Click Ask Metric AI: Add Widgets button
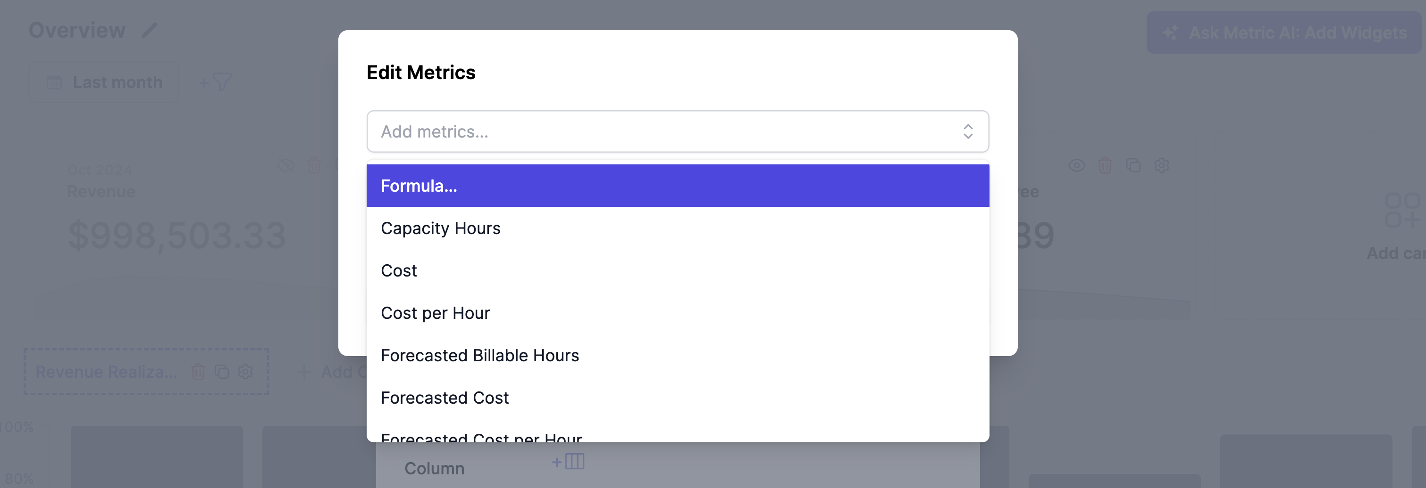The width and height of the screenshot is (1426, 488). pyautogui.click(x=1283, y=33)
